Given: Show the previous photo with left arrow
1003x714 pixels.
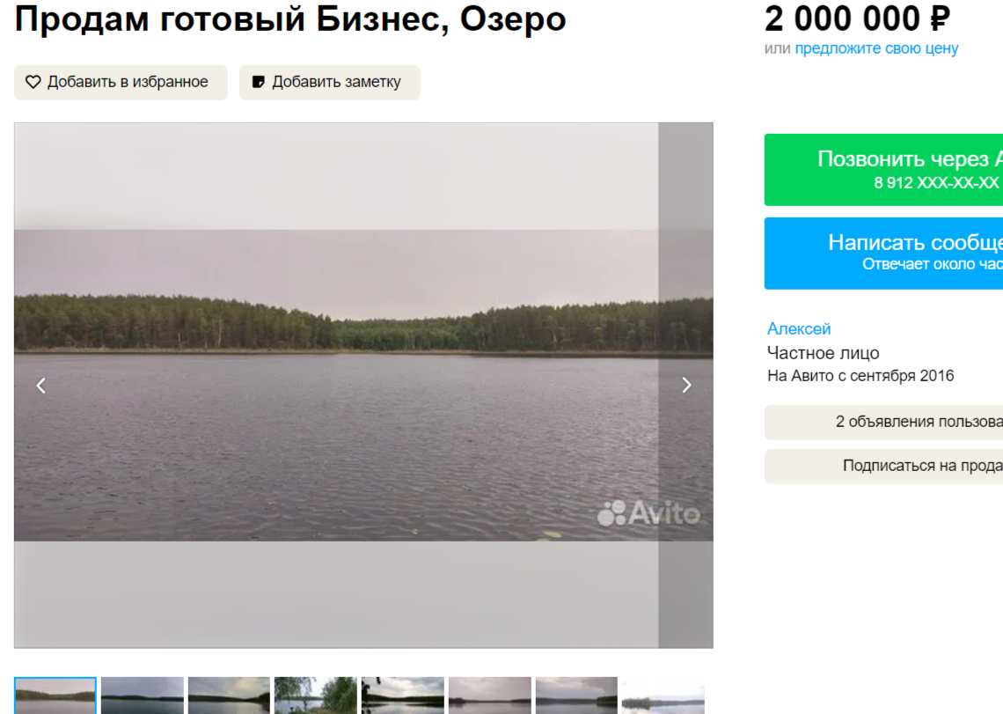Looking at the screenshot, I should tap(41, 386).
